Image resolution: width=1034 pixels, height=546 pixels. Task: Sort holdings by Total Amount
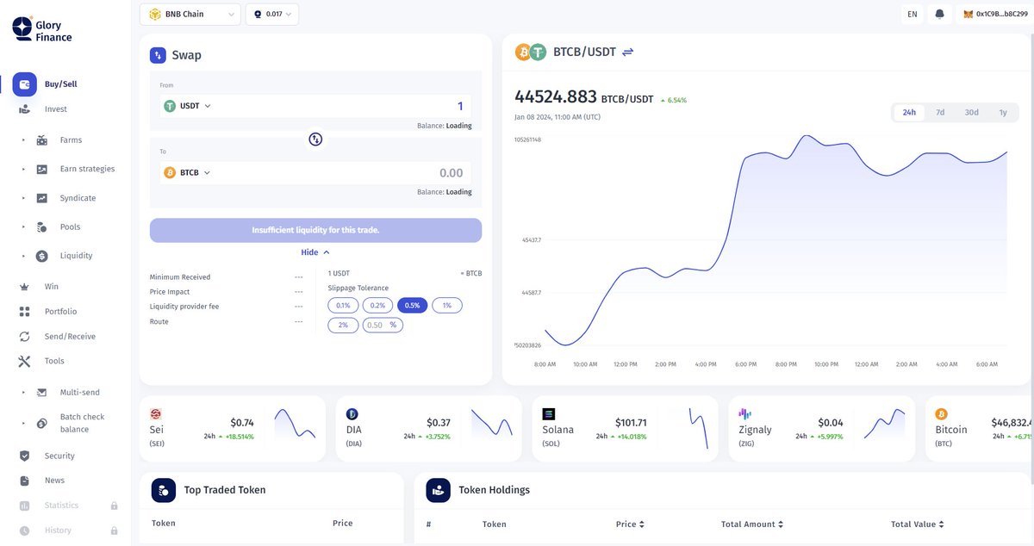pos(753,524)
